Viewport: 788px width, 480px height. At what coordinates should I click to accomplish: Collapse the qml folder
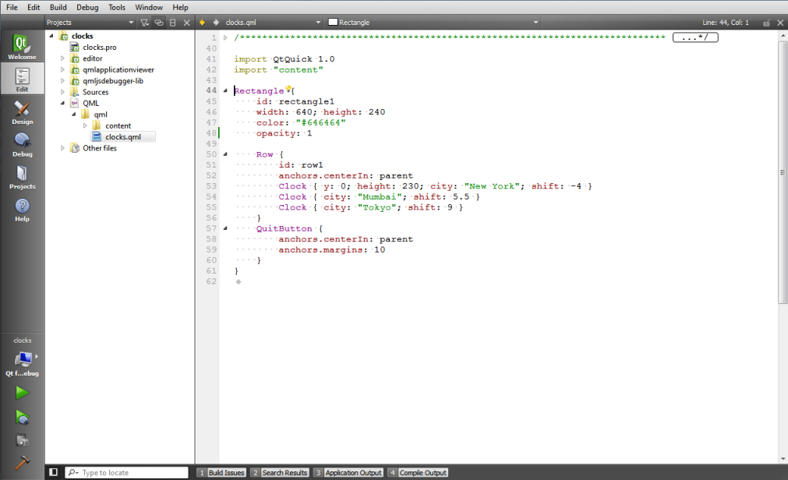coord(74,114)
